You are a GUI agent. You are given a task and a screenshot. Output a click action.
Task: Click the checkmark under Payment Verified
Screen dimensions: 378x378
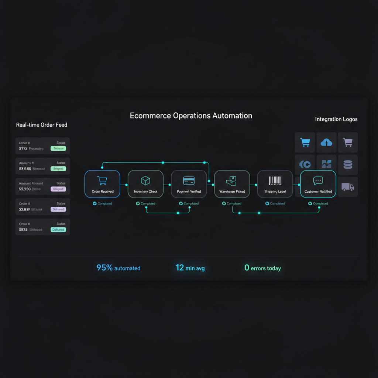pos(181,203)
